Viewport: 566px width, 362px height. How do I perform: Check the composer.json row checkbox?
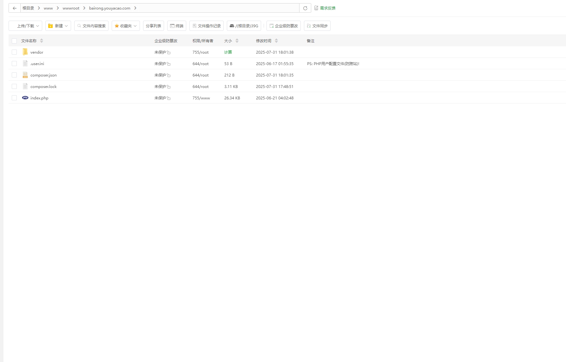(x=14, y=75)
